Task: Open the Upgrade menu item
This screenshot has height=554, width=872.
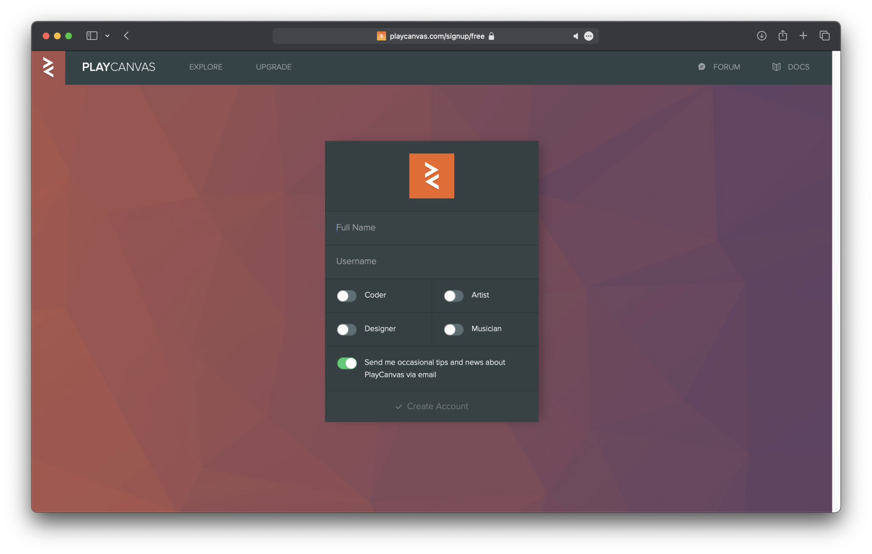Action: 273,67
